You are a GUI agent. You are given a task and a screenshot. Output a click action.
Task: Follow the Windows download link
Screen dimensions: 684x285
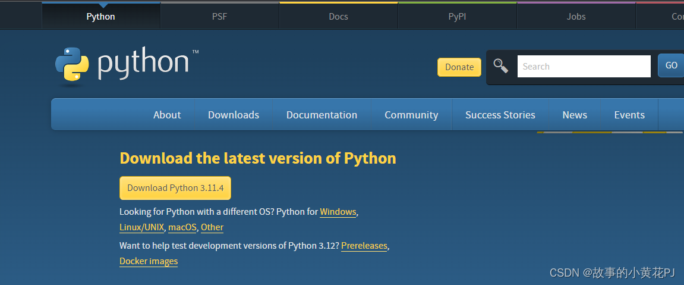click(x=338, y=212)
